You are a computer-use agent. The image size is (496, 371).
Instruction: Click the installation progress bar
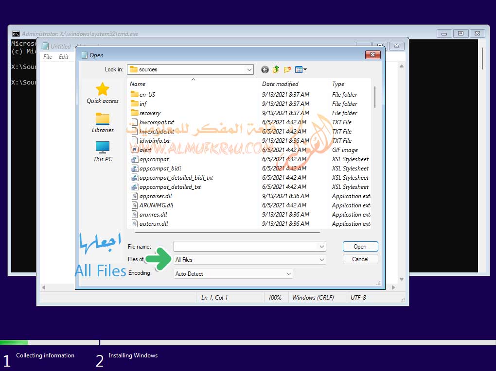[248, 342]
